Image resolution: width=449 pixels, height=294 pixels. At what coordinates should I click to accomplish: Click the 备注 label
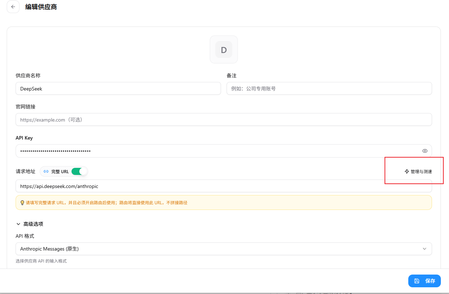[232, 76]
